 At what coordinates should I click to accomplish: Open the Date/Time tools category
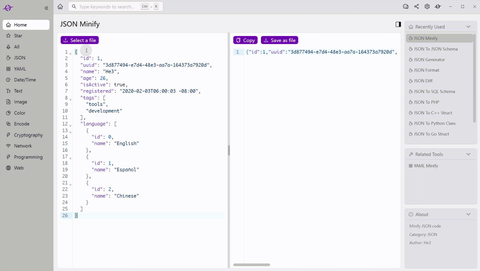(x=24, y=80)
